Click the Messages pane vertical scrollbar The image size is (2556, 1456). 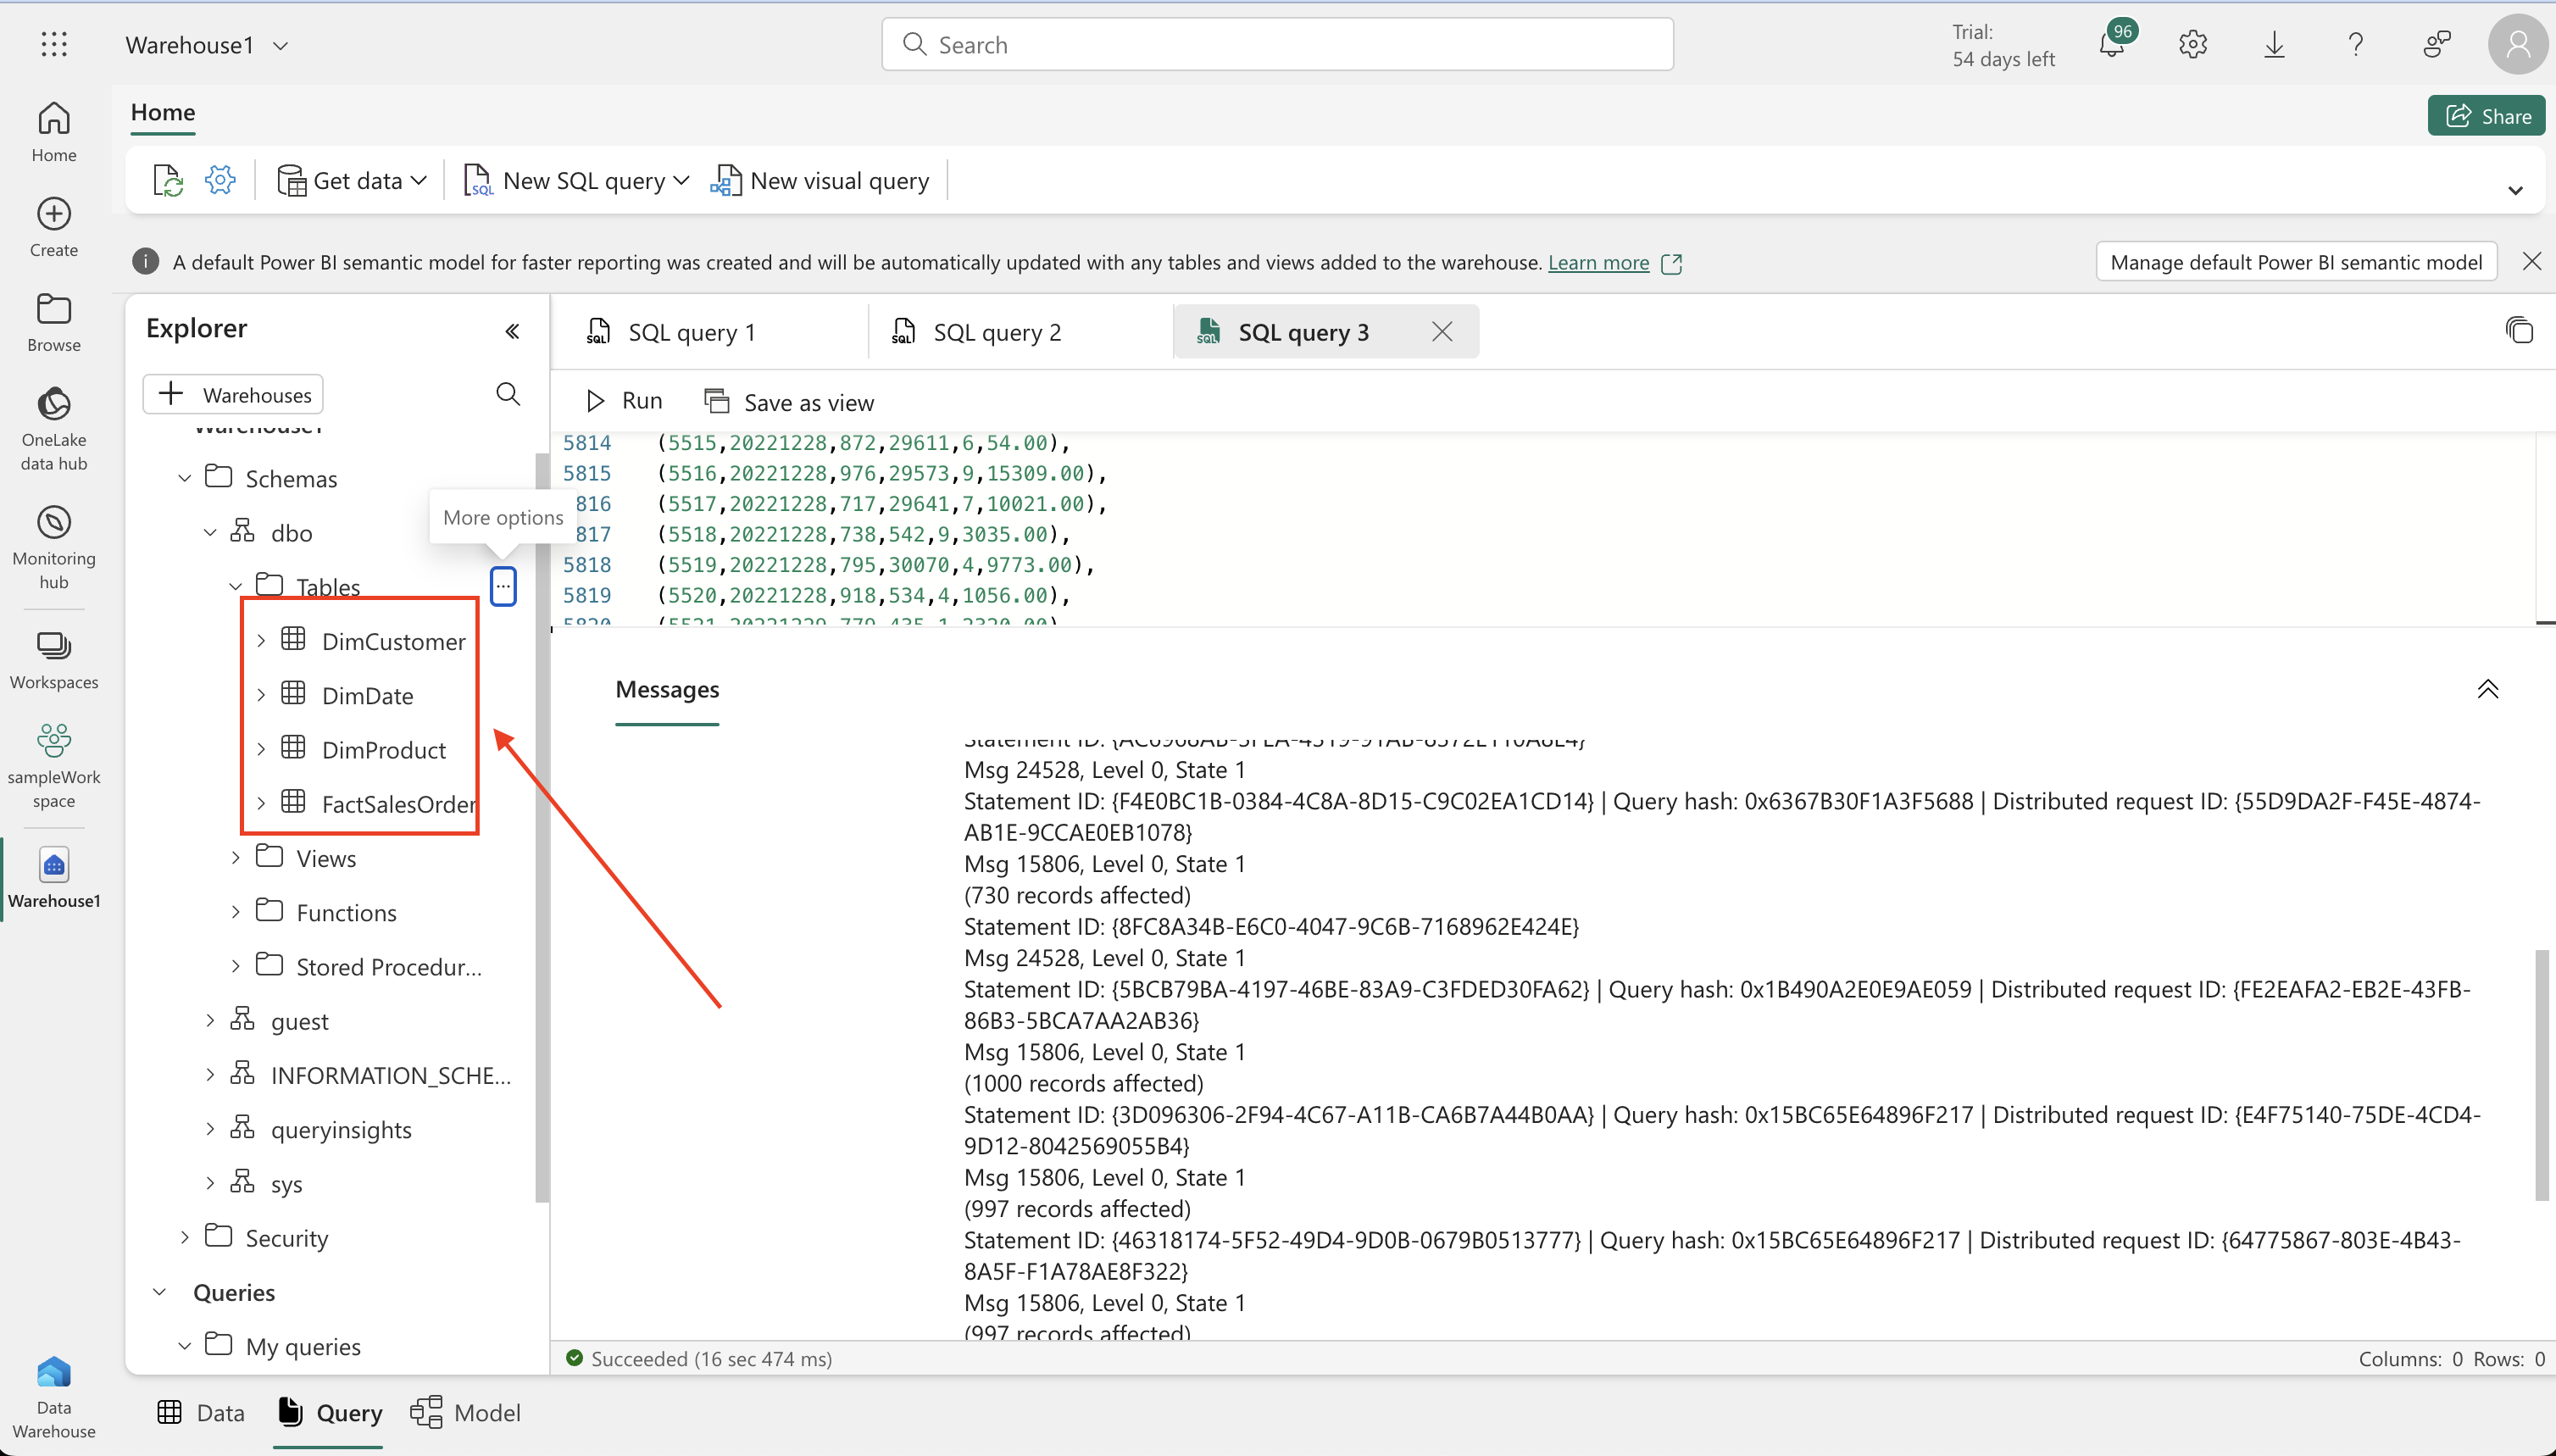click(x=2541, y=1074)
